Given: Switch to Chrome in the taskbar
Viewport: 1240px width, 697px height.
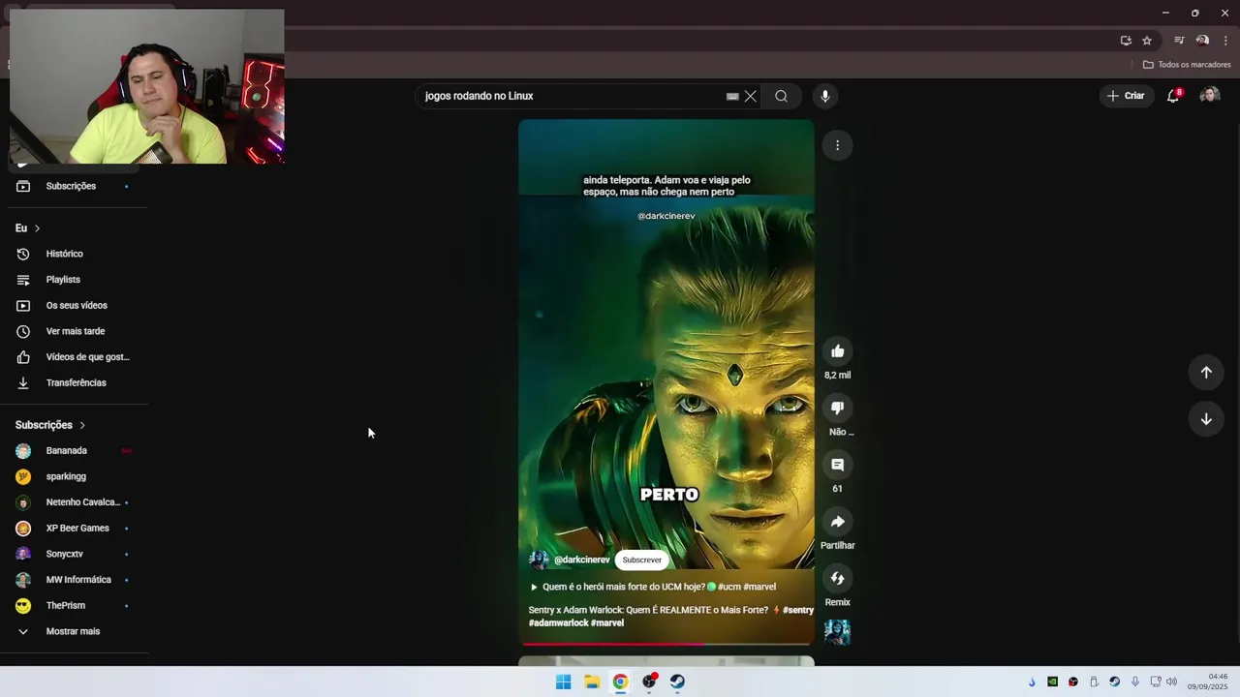Looking at the screenshot, I should click(620, 682).
